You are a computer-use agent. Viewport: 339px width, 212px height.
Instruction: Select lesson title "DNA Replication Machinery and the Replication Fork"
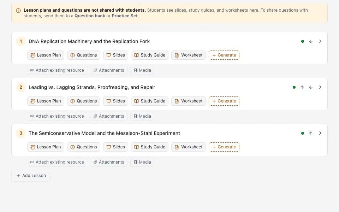89,41
